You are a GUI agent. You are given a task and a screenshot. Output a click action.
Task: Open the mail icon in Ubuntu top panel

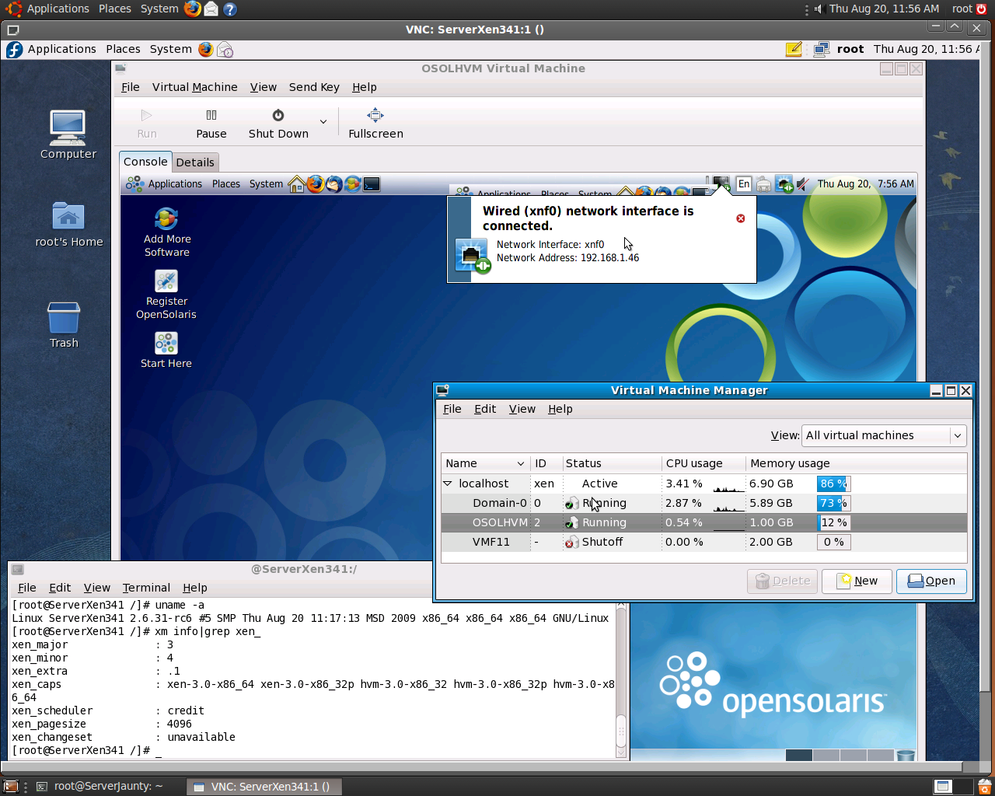[211, 9]
